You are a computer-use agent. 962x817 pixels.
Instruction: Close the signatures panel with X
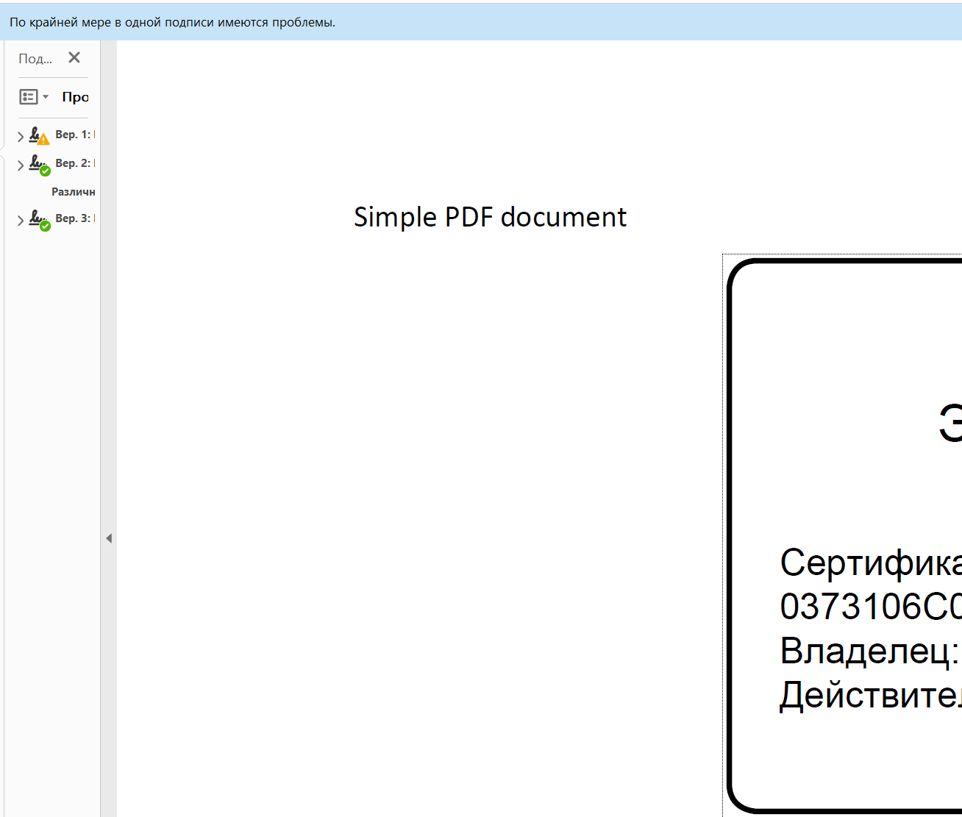coord(74,58)
